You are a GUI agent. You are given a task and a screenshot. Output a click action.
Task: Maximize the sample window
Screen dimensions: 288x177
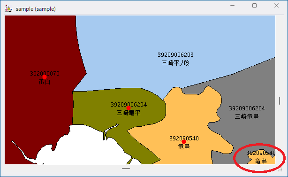point(254,6)
